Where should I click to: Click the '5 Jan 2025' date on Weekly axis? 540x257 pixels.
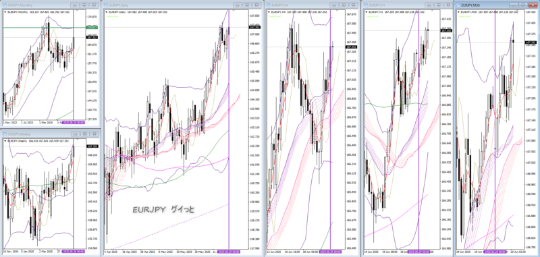pos(28,252)
